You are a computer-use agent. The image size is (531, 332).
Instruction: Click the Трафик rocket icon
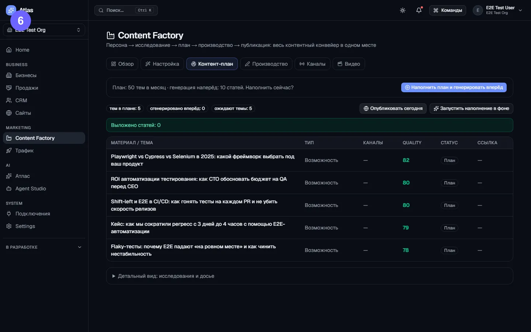point(9,151)
